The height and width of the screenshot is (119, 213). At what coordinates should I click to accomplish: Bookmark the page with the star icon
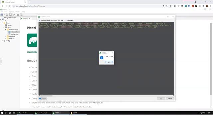point(171,6)
